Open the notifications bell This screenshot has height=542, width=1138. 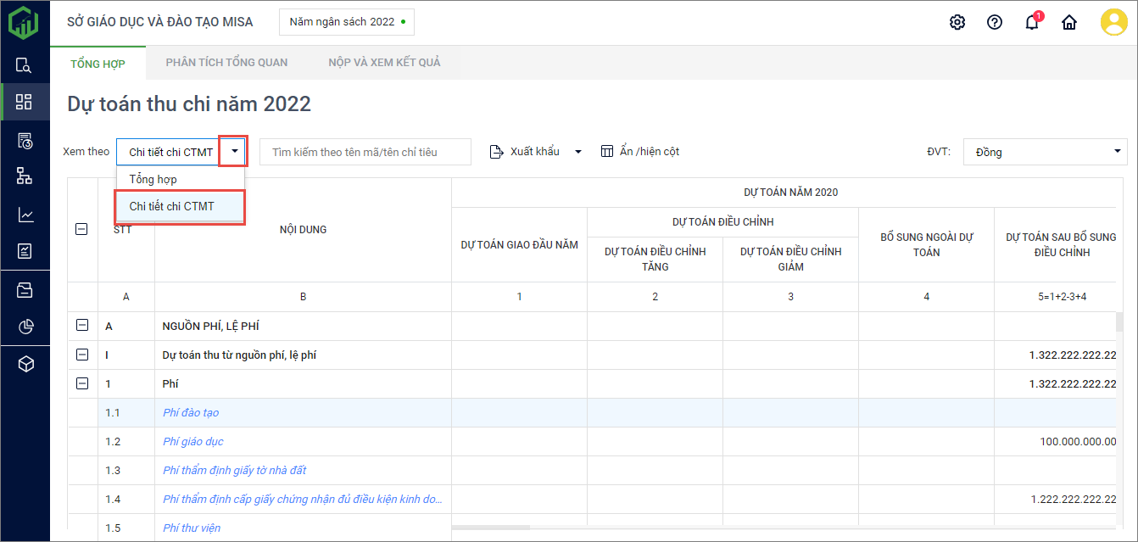point(1032,23)
